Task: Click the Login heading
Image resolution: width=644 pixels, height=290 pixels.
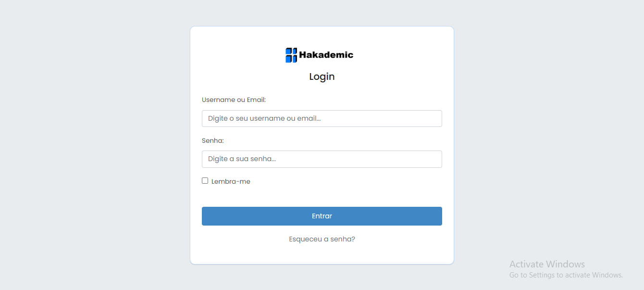Action: [322, 76]
